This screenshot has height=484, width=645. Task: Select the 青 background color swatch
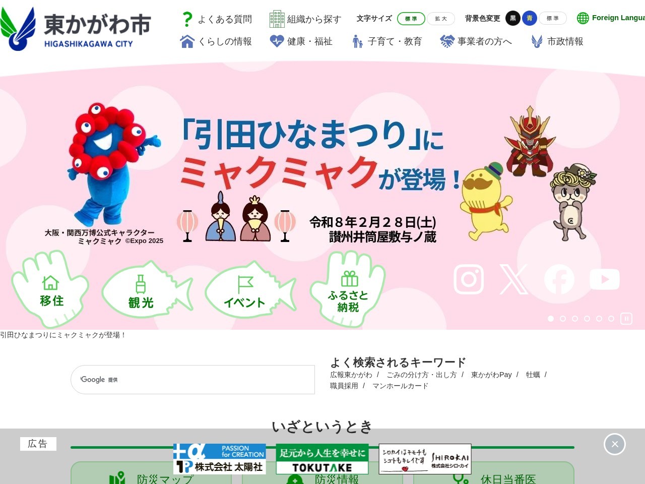click(x=530, y=18)
